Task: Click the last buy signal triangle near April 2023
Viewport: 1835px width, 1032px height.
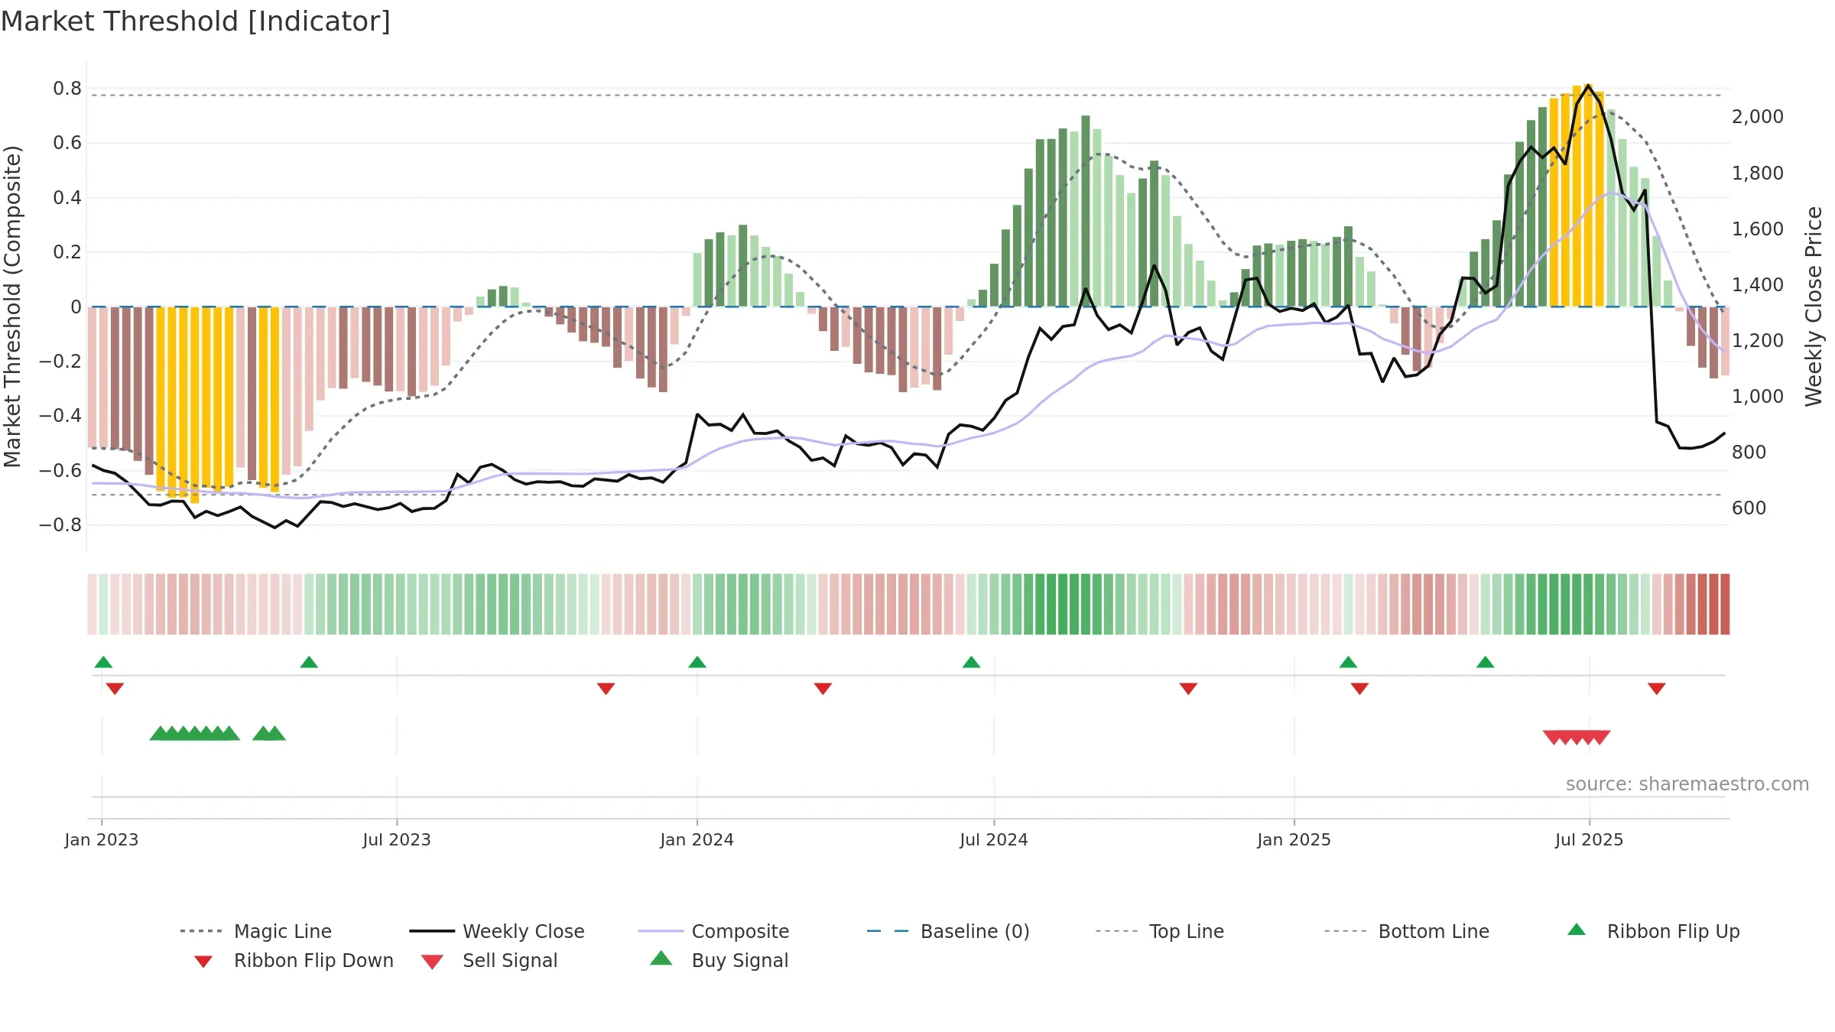Action: coord(275,734)
